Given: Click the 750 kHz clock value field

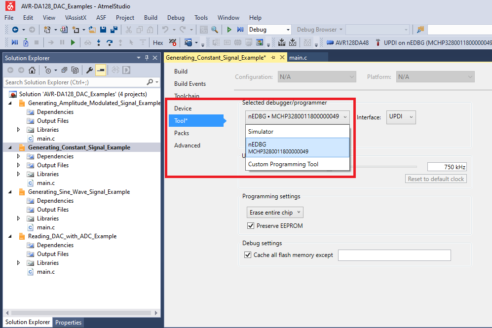Looking at the screenshot, I should pos(447,167).
